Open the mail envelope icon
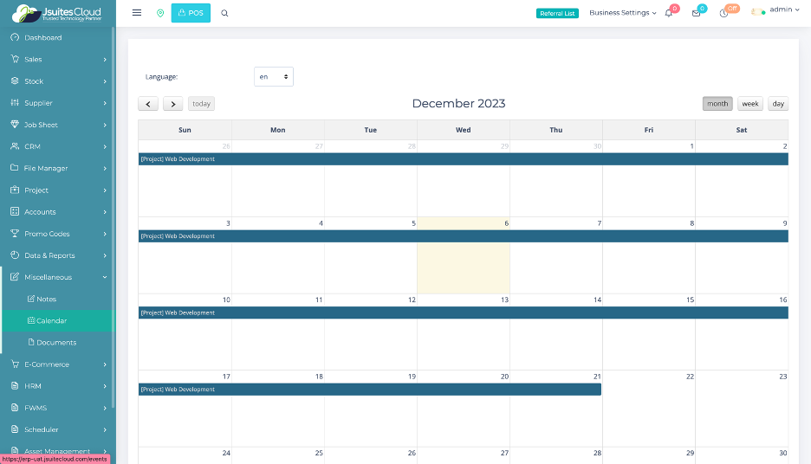This screenshot has height=464, width=811. pos(696,13)
